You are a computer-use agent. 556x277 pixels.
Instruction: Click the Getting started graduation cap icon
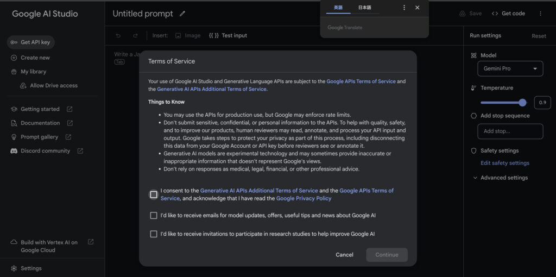pos(14,109)
